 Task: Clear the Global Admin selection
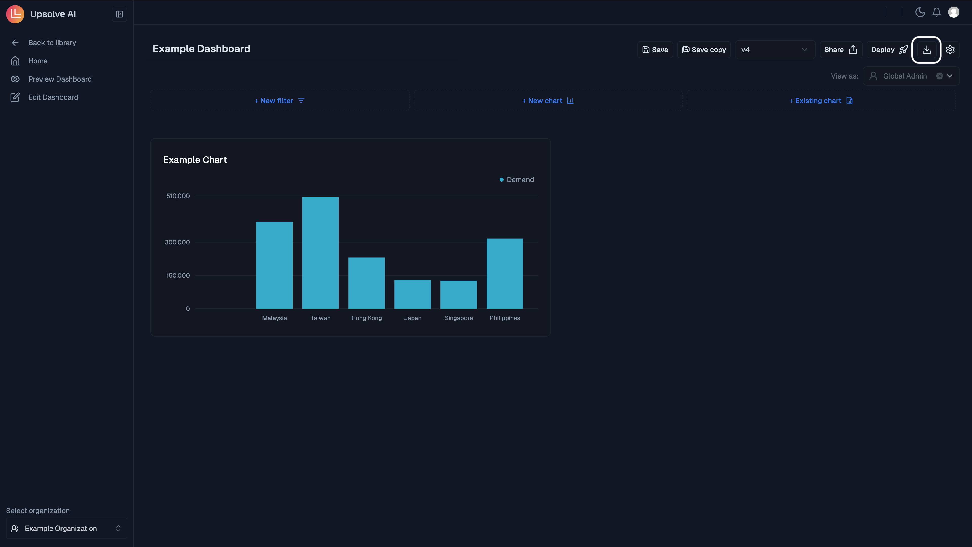[940, 76]
